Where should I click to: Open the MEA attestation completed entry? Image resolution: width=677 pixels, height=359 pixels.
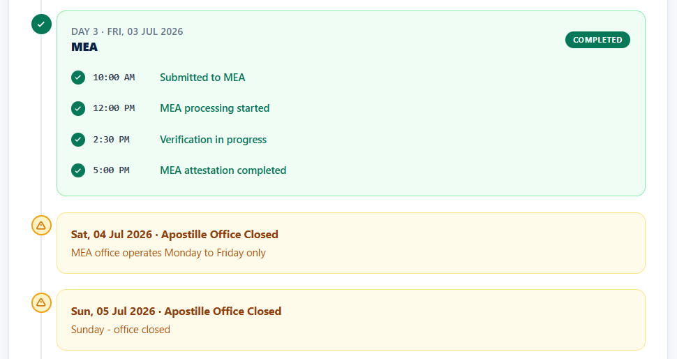click(x=223, y=170)
